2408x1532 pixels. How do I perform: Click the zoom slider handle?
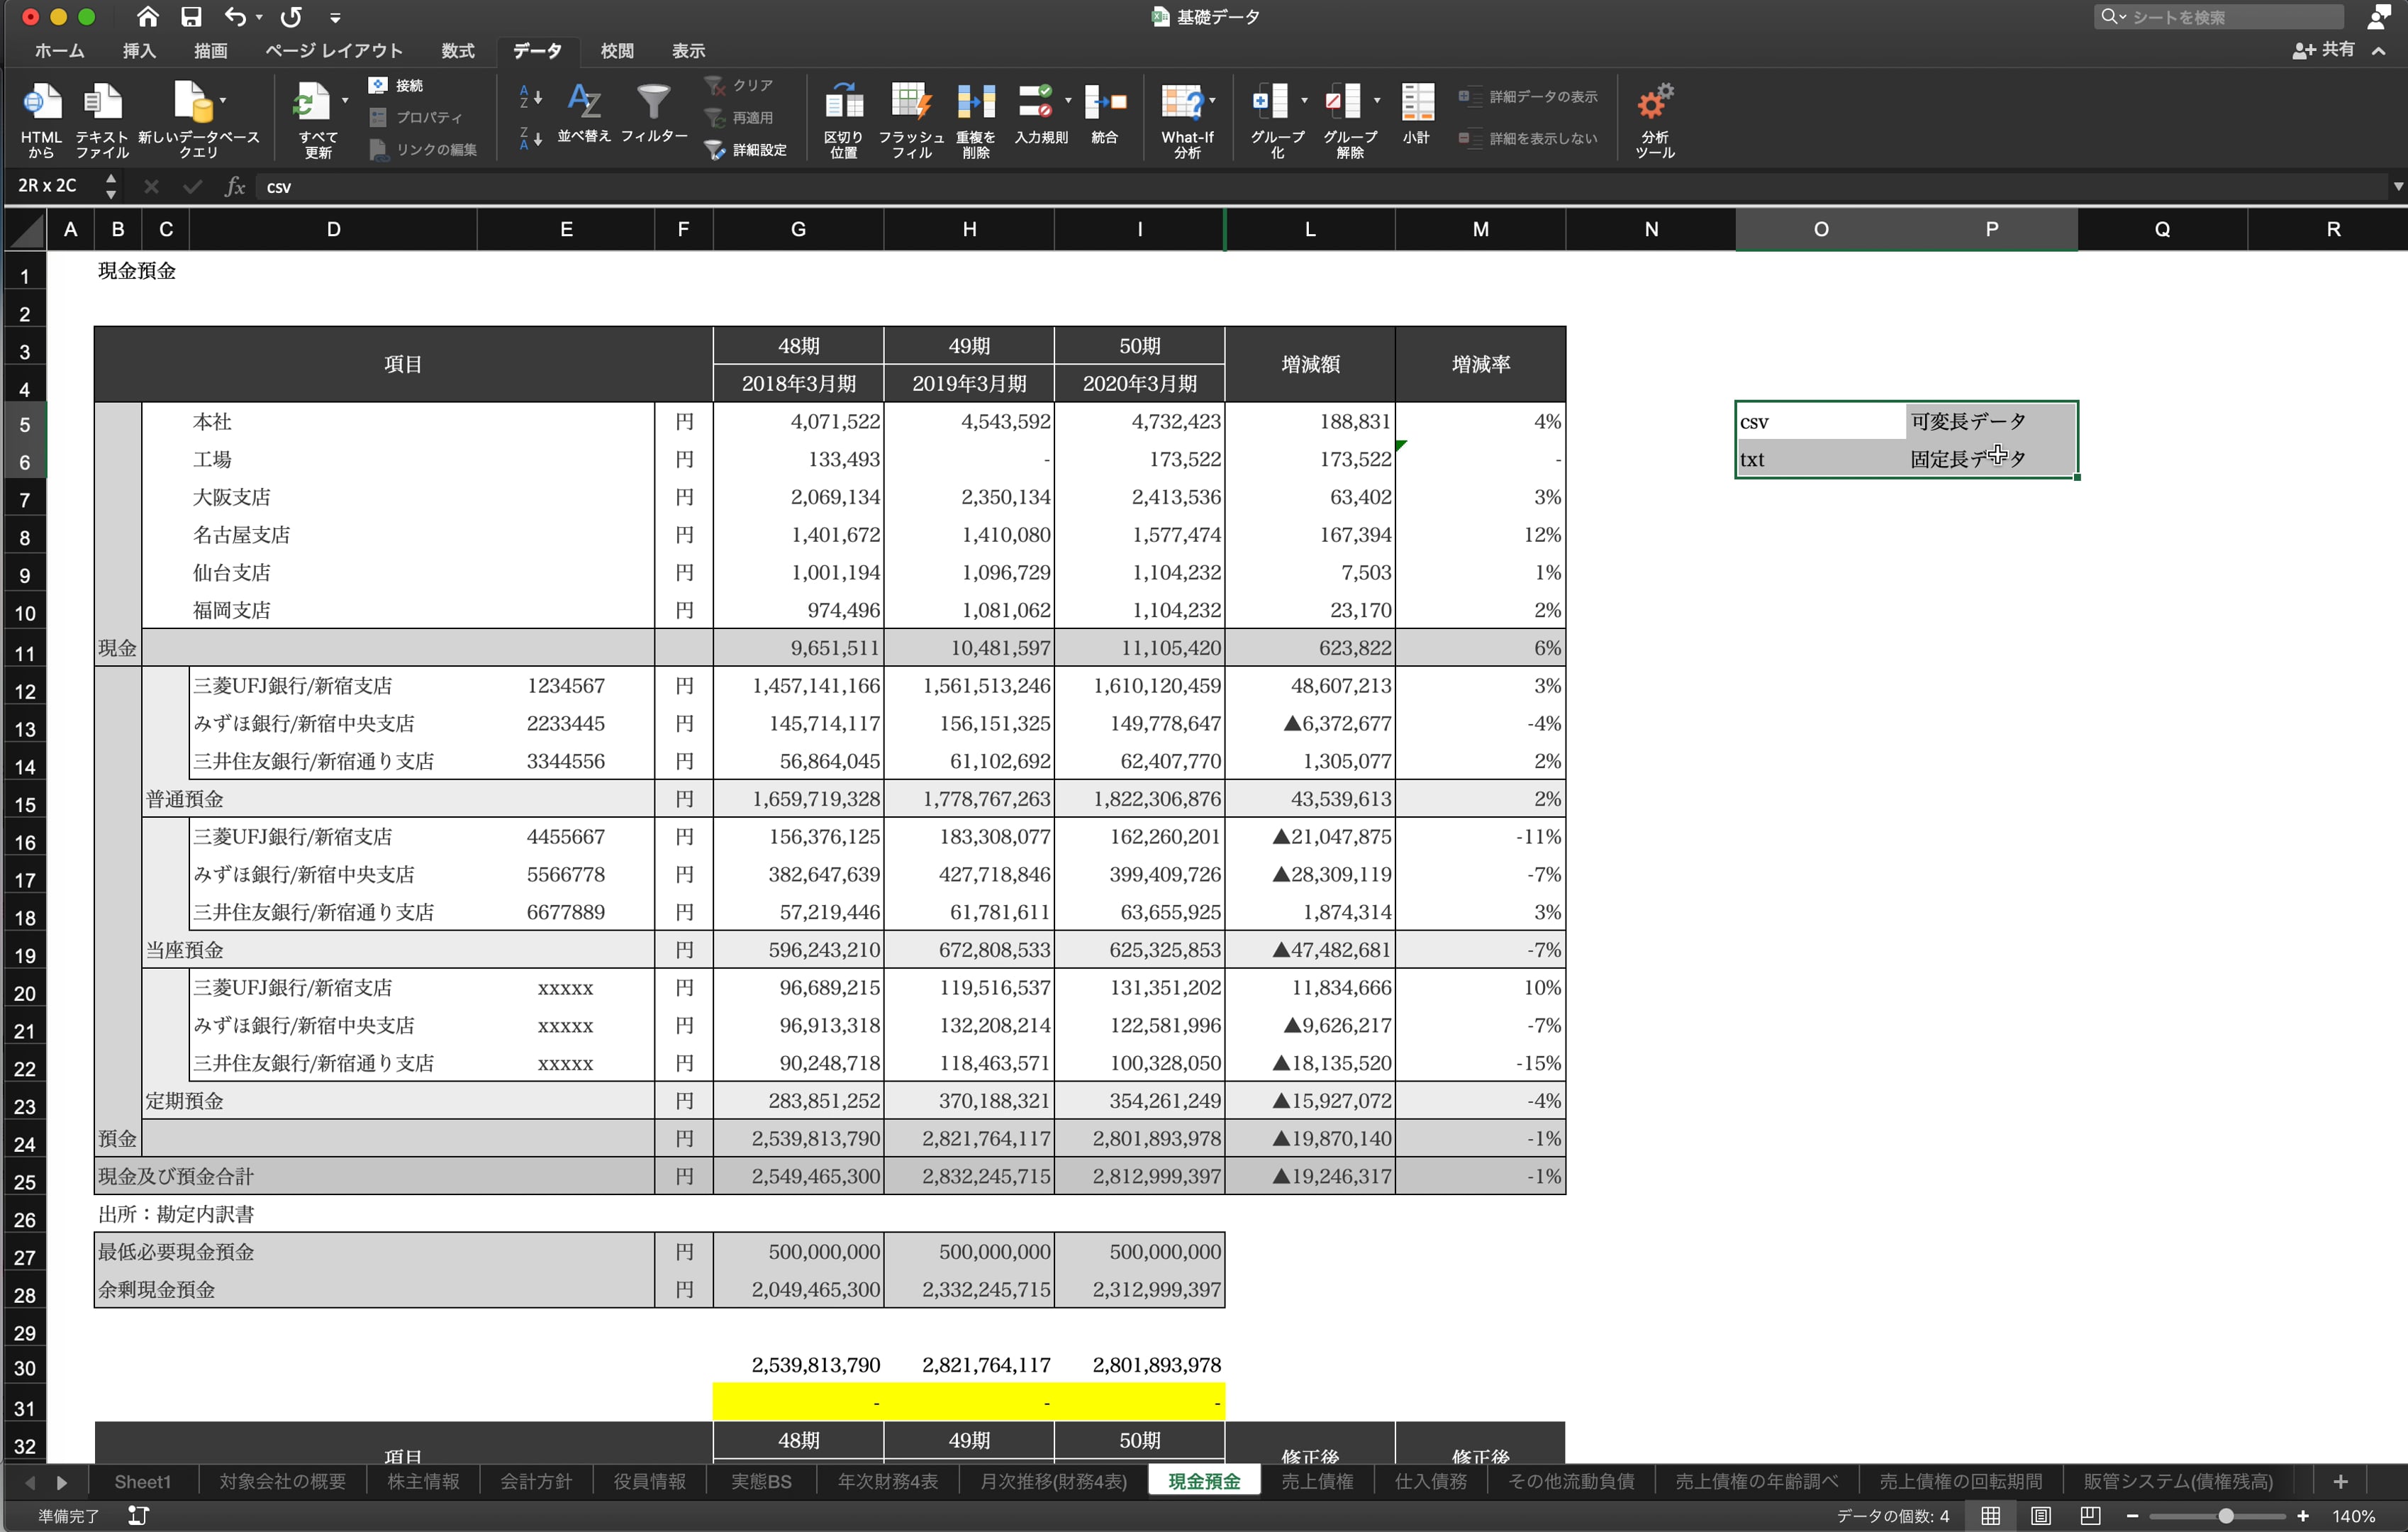click(2225, 1516)
